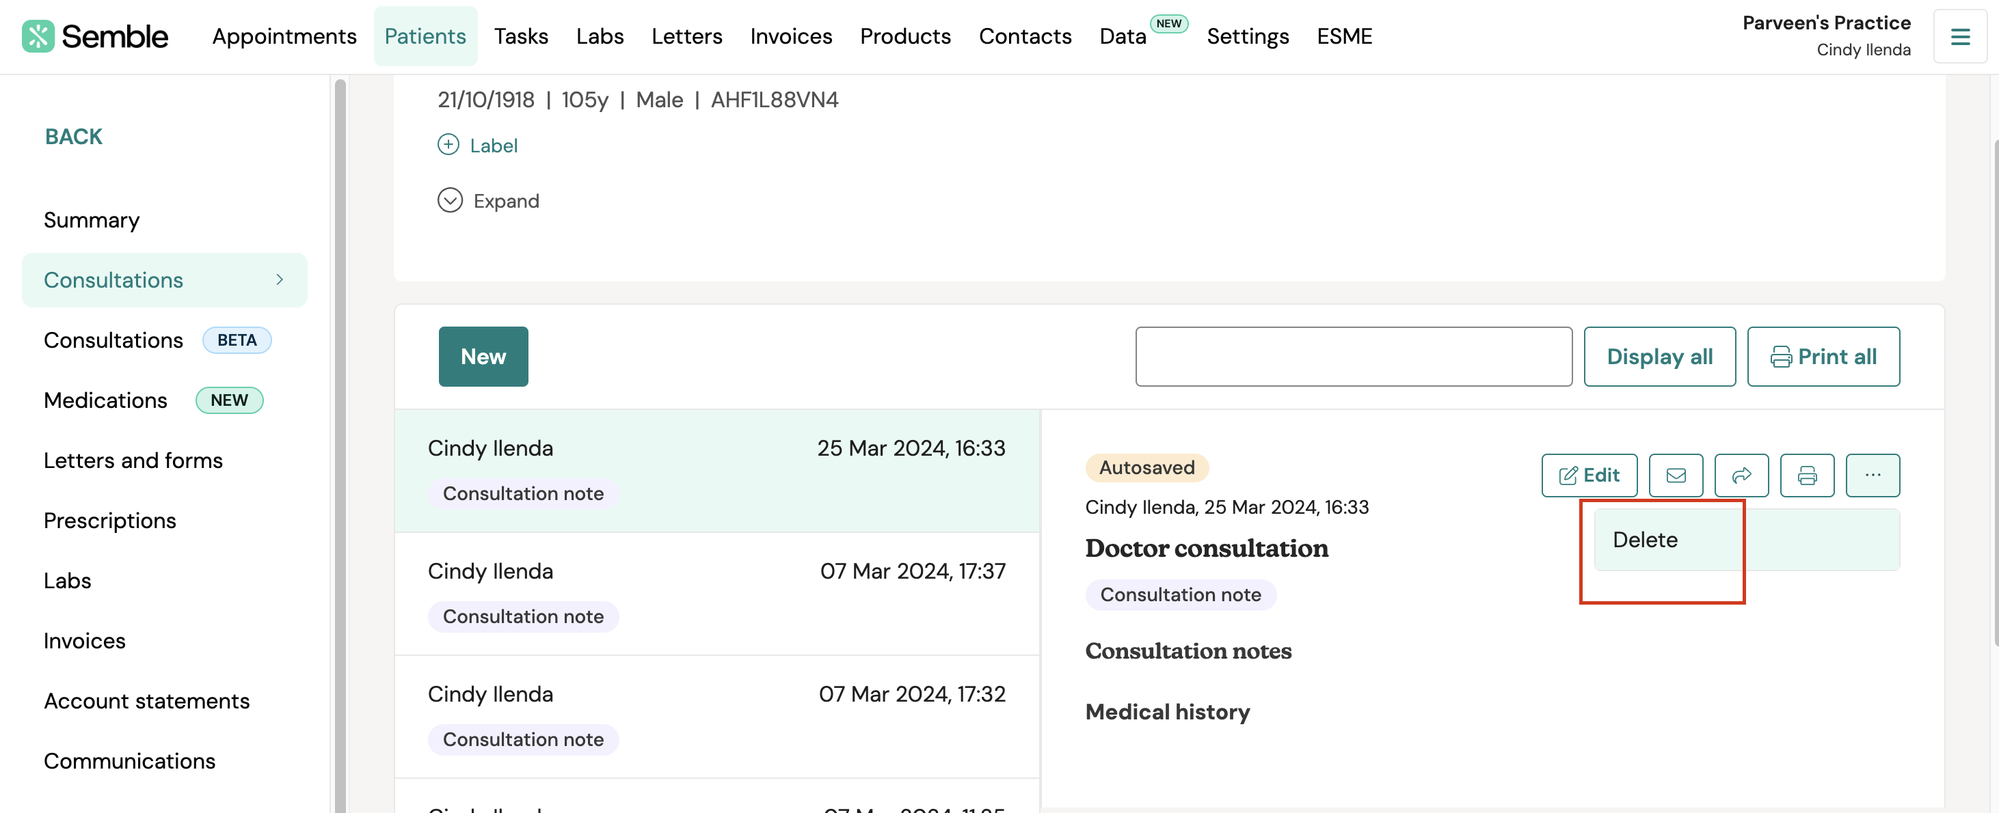Select Delete from the dropdown menu
Image resolution: width=1999 pixels, height=813 pixels.
click(x=1747, y=539)
